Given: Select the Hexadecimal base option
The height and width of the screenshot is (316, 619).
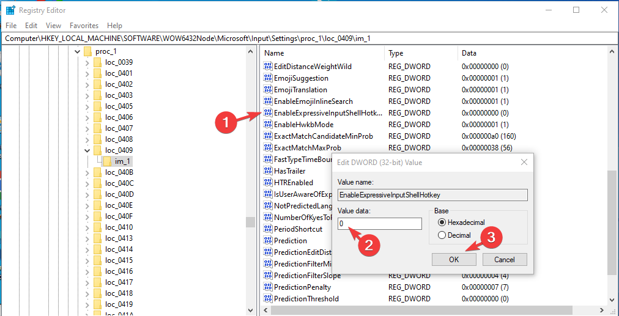Looking at the screenshot, I should click(461, 222).
